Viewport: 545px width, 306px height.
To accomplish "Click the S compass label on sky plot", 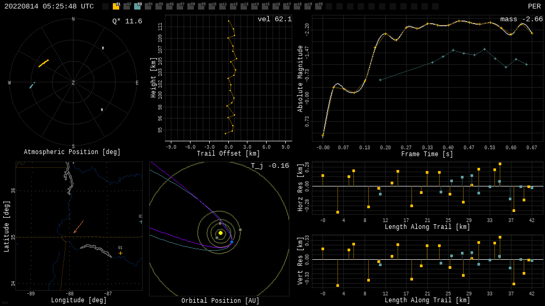I will pyautogui.click(x=73, y=147).
